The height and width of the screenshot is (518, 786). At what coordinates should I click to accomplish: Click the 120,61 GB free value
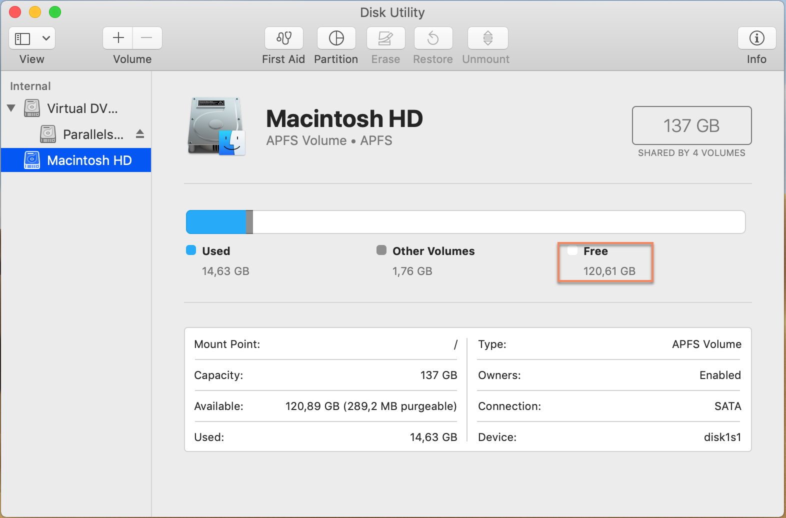pyautogui.click(x=609, y=271)
